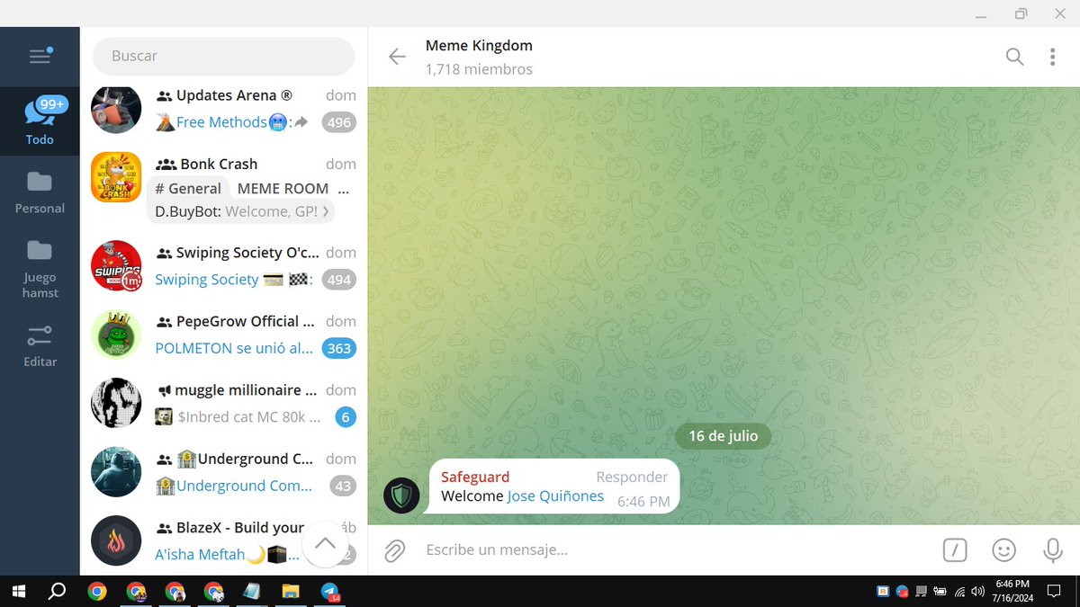Viewport: 1080px width, 607px height.
Task: Open the Notepad taskbar icon
Action: point(251,592)
